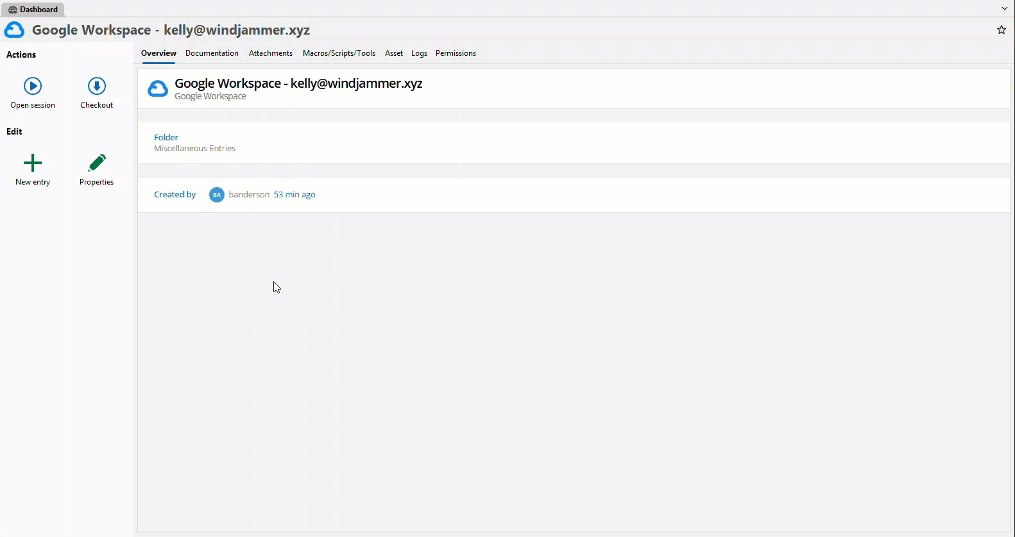Select the Overview tab
Viewport: 1015px width, 537px height.
[x=158, y=53]
